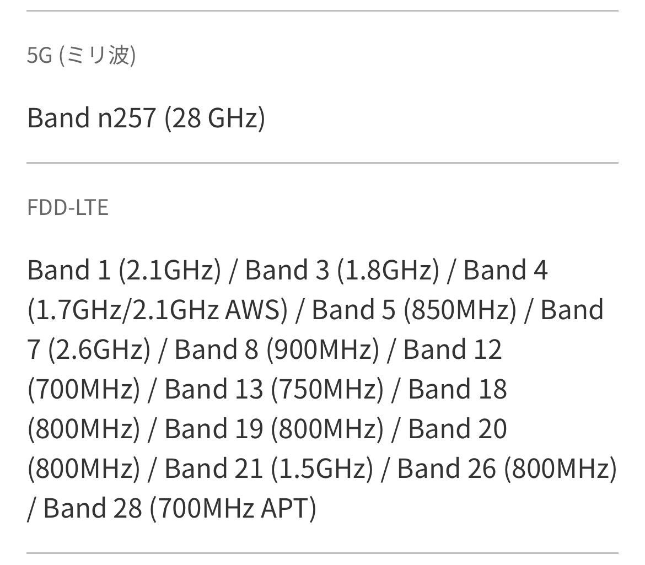Click the 5G (ミリ波) section heading

81,55
